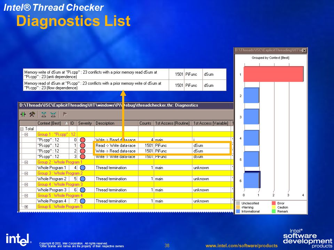Click the blue severity circle for ID 5

(x=83, y=179)
